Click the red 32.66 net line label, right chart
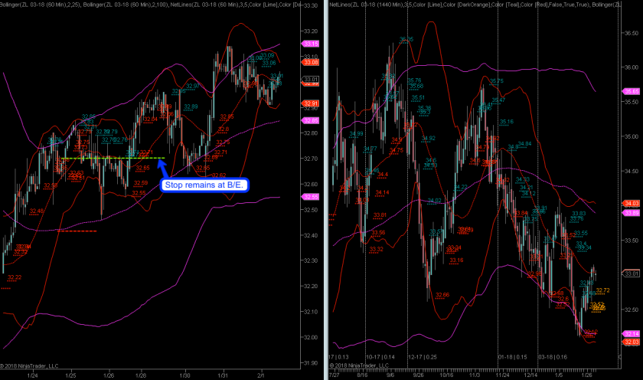 click(x=442, y=295)
